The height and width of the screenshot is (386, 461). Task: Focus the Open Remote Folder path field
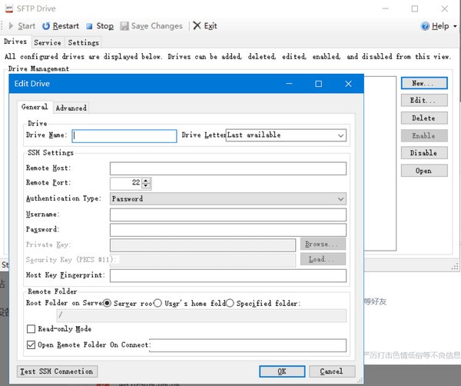pyautogui.click(x=248, y=345)
